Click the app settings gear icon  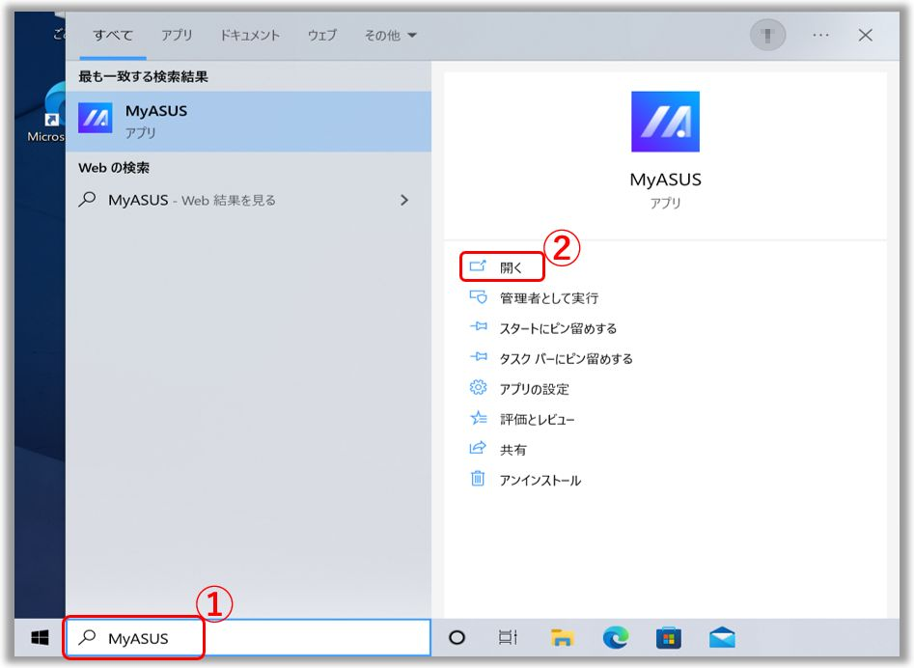point(478,388)
